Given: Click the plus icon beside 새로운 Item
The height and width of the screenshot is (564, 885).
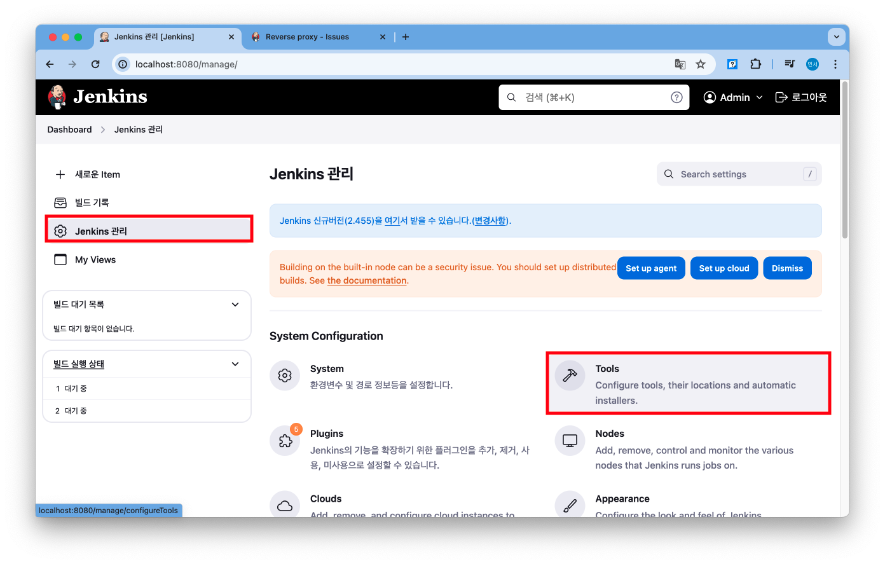Looking at the screenshot, I should tap(60, 174).
